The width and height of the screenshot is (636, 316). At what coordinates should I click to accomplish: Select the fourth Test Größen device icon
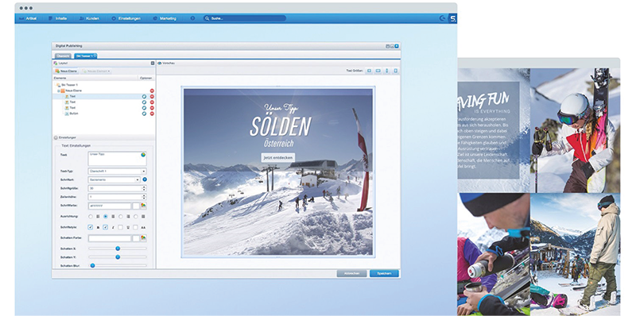click(395, 71)
